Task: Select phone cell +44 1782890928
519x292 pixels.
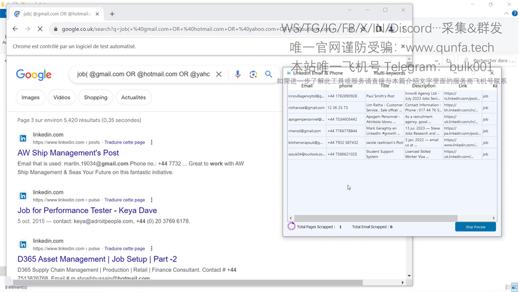Action: tap(345, 96)
